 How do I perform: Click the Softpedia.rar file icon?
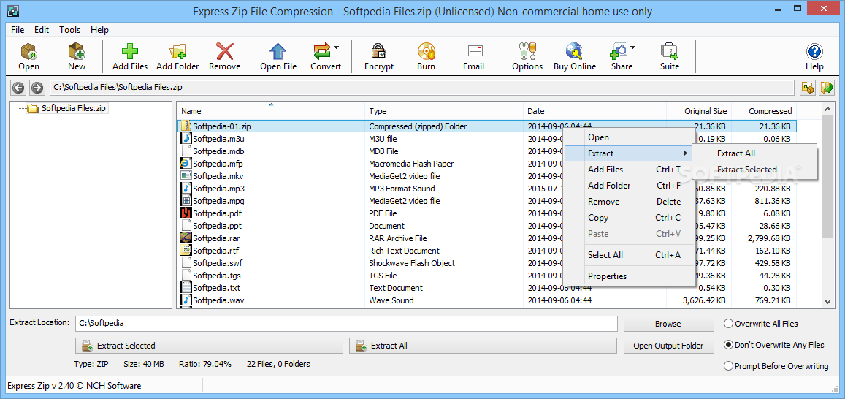click(186, 237)
